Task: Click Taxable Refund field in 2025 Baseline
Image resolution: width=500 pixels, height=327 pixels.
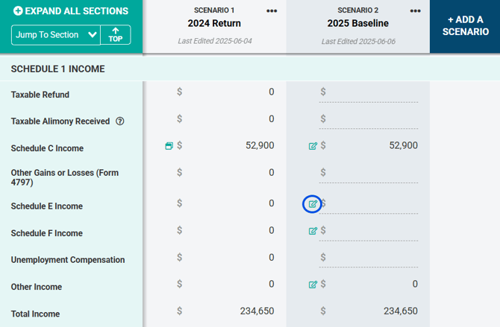Action: pos(373,92)
